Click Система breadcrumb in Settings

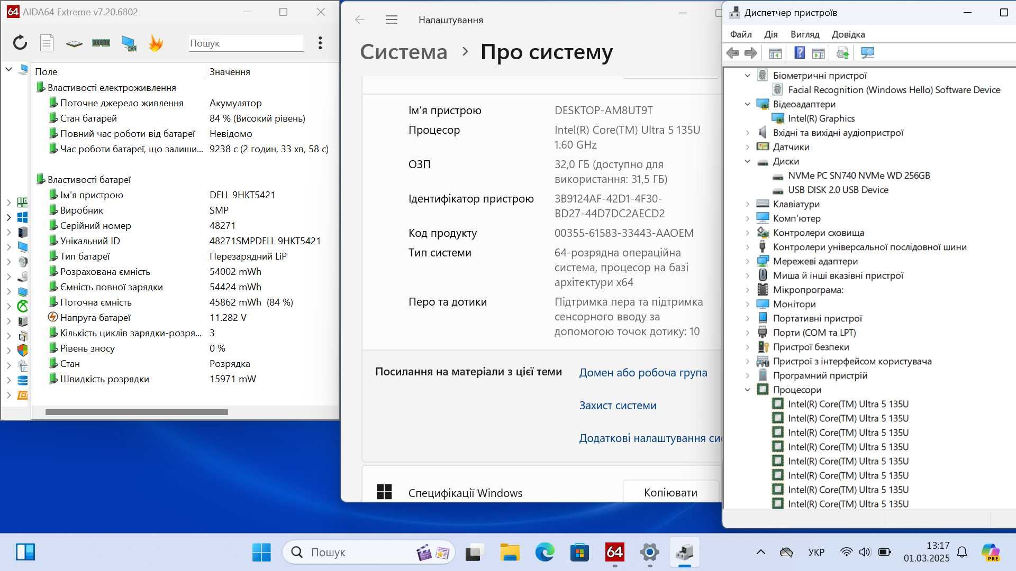(x=404, y=52)
